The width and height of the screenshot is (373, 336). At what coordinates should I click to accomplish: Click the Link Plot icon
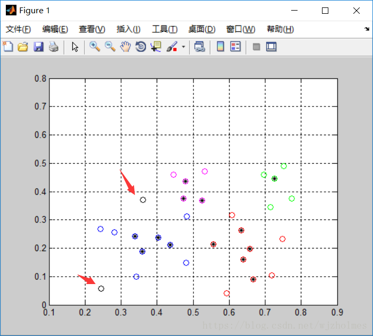pyautogui.click(x=200, y=47)
